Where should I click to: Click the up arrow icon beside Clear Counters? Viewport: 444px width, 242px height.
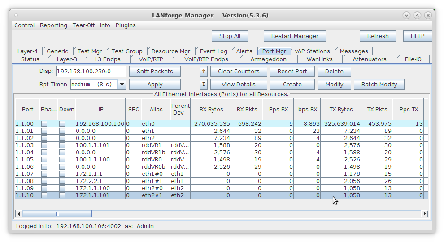(x=204, y=71)
